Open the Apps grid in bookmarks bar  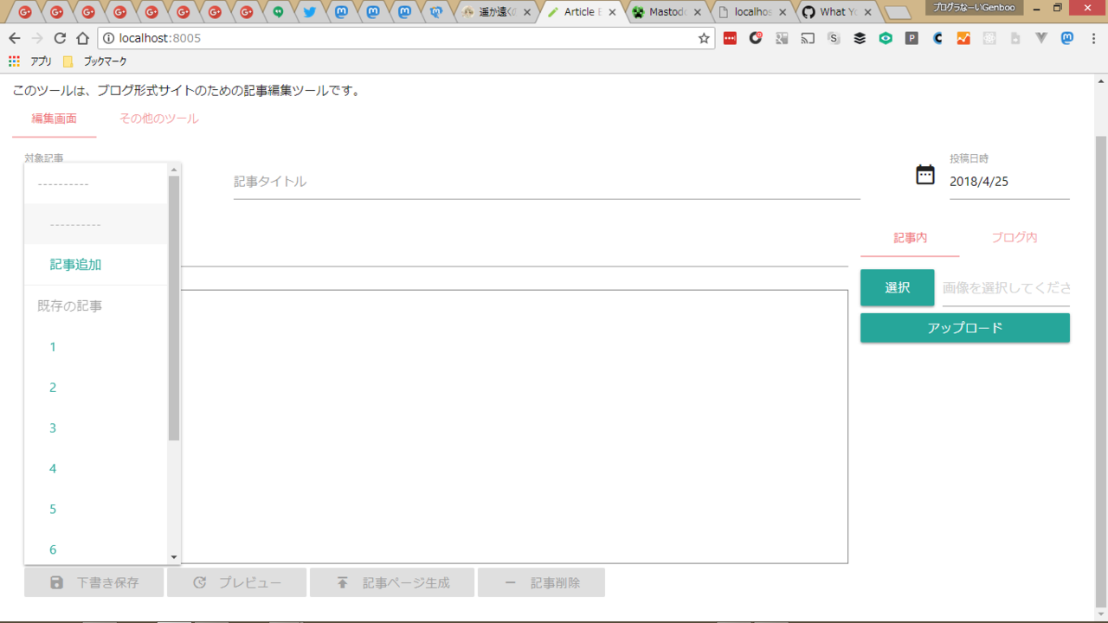click(x=14, y=61)
